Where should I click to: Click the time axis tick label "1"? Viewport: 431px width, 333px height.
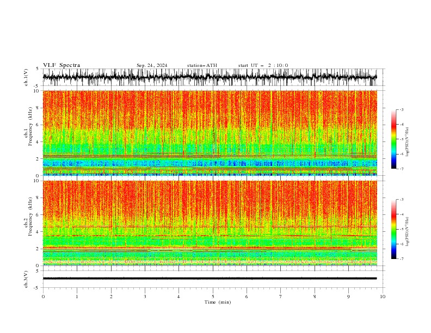click(x=77, y=297)
